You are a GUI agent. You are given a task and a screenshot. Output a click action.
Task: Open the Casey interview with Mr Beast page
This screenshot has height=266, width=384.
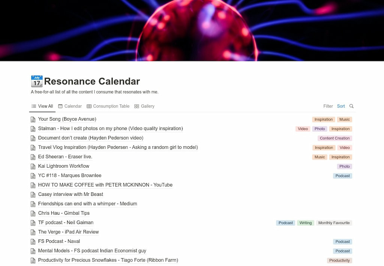click(70, 194)
